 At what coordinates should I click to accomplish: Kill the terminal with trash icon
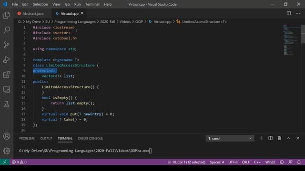point(279,138)
